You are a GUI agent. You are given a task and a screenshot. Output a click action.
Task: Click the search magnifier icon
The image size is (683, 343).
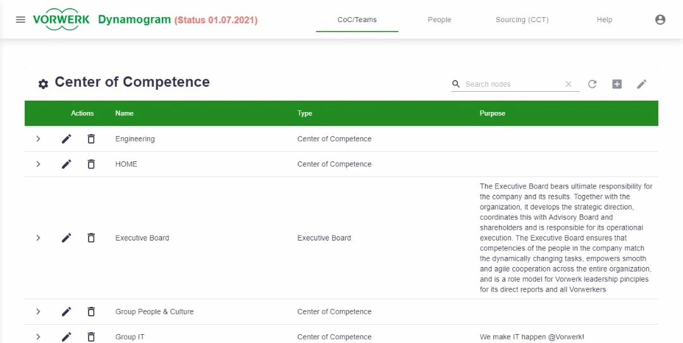click(456, 84)
